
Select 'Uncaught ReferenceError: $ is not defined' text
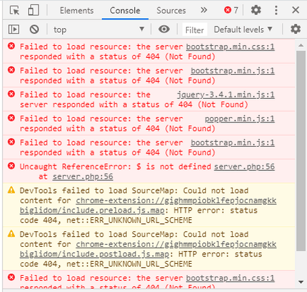point(115,167)
